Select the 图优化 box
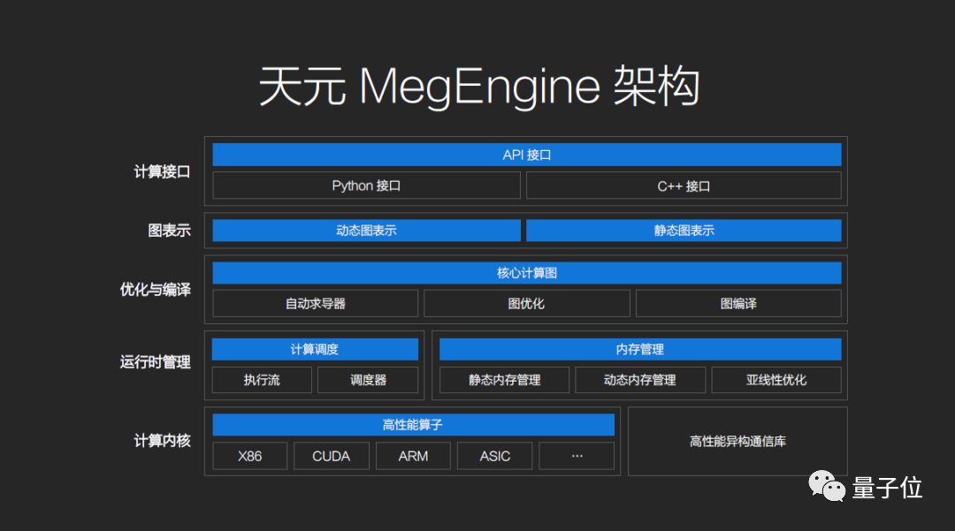The width and height of the screenshot is (955, 531). pyautogui.click(x=526, y=303)
